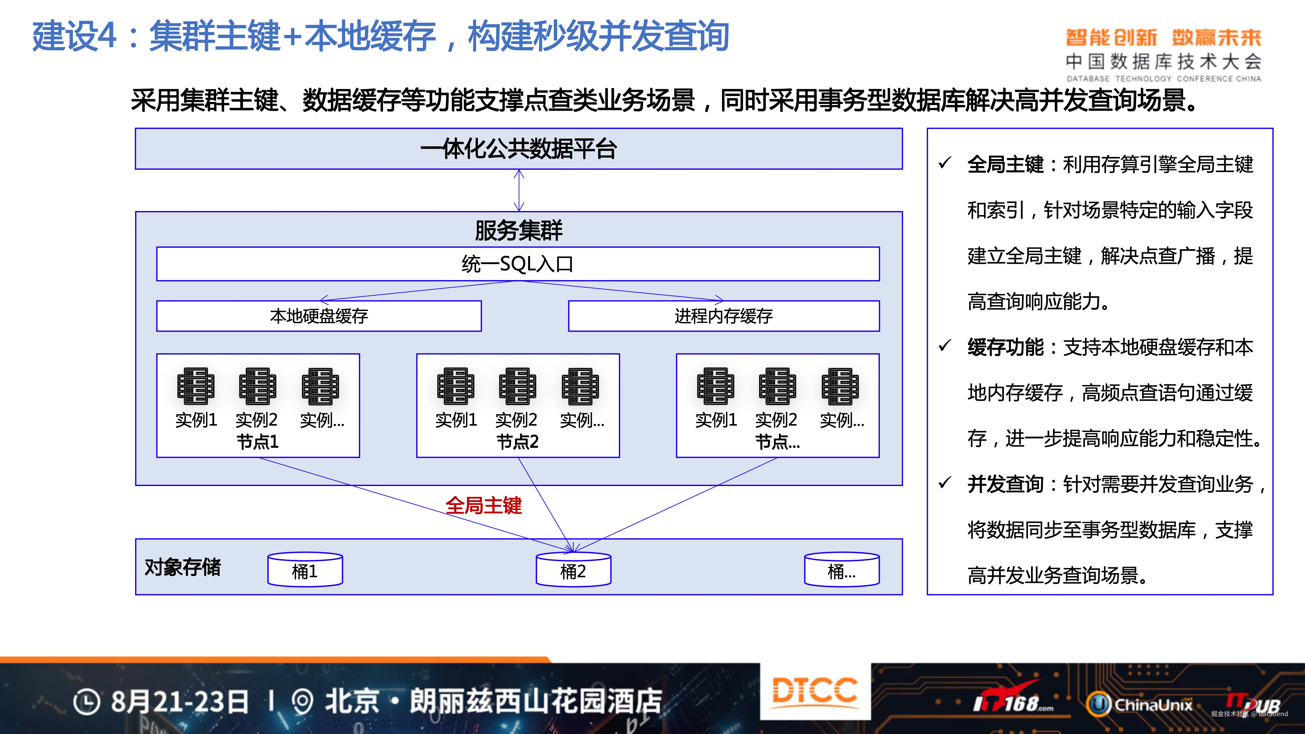1305x734 pixels.
Task: Click the 对象存储 label
Action: pyautogui.click(x=182, y=567)
